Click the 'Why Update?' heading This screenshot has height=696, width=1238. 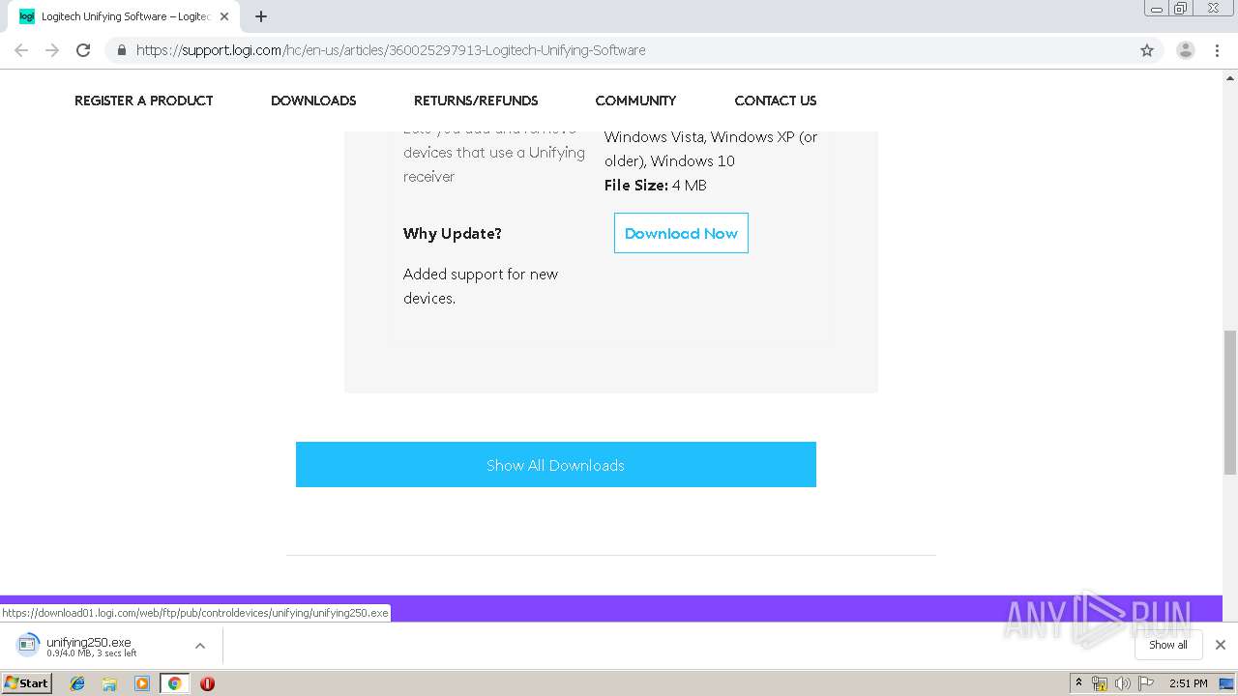[453, 234]
